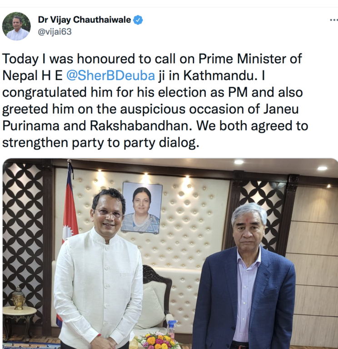Click the word Kathmandu in tweet text
The image size is (338, 349).
[x=219, y=75]
